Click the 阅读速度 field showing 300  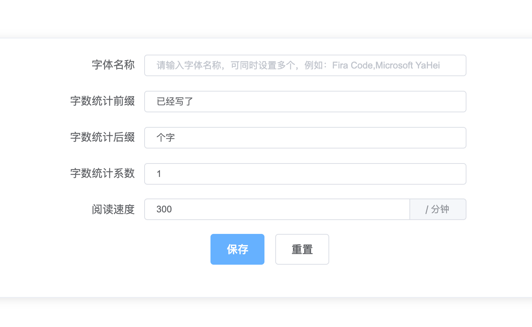[x=277, y=209]
